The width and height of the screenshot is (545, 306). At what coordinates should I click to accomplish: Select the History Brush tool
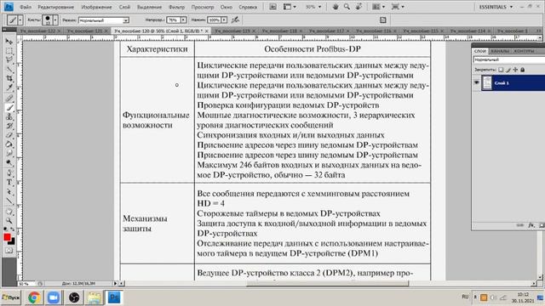point(9,126)
